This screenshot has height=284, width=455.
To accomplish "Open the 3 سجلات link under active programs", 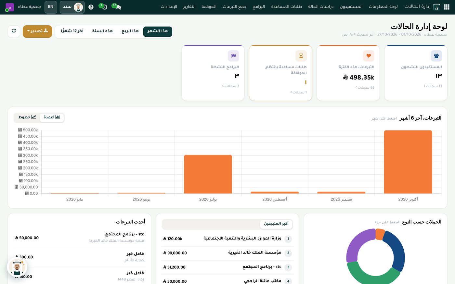I will coord(230,86).
